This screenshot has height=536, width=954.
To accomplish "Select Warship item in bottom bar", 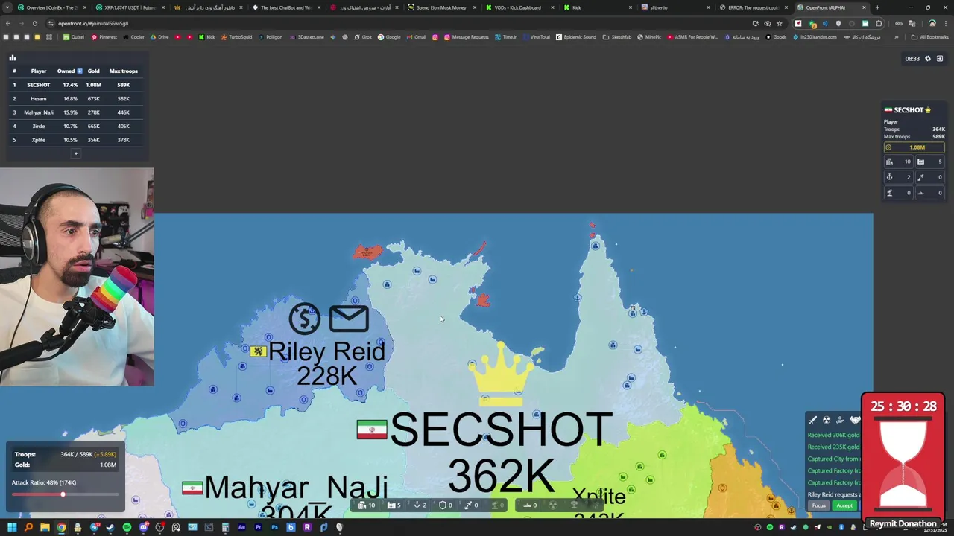I will pos(530,505).
